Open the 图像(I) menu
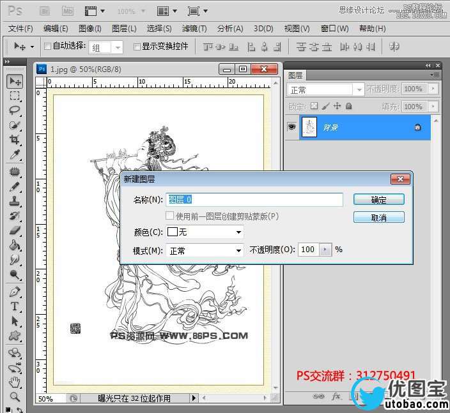Image resolution: width=450 pixels, height=413 pixels. pyautogui.click(x=90, y=29)
